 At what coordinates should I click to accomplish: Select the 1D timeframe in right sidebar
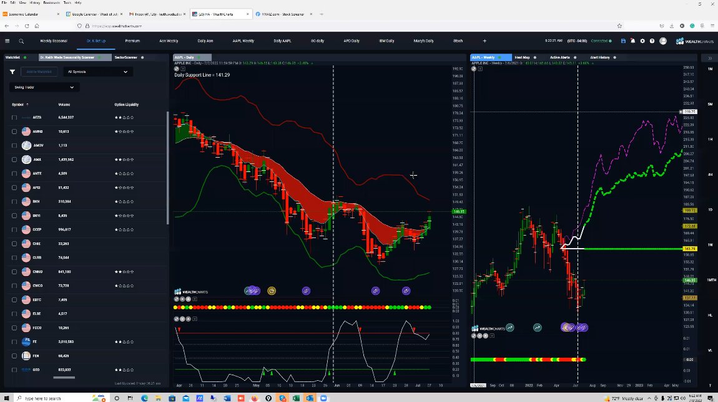pos(710,209)
